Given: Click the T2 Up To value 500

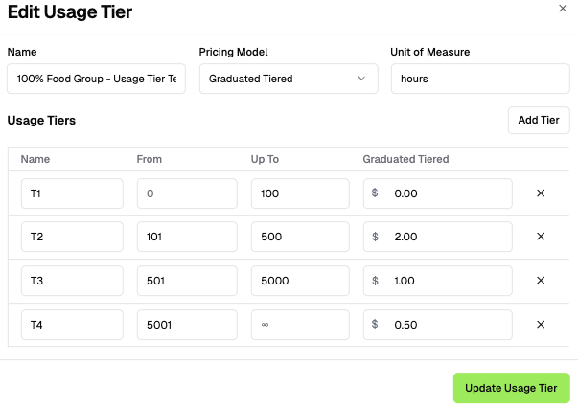Looking at the screenshot, I should click(x=300, y=237).
